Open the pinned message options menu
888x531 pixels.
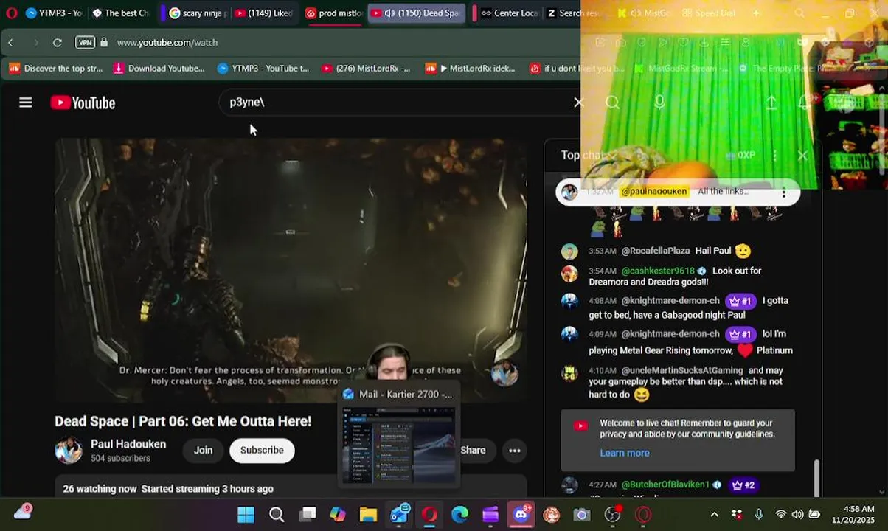(784, 192)
